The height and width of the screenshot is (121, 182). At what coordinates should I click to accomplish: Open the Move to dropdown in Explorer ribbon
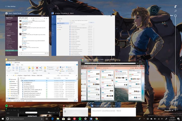(x=29, y=69)
